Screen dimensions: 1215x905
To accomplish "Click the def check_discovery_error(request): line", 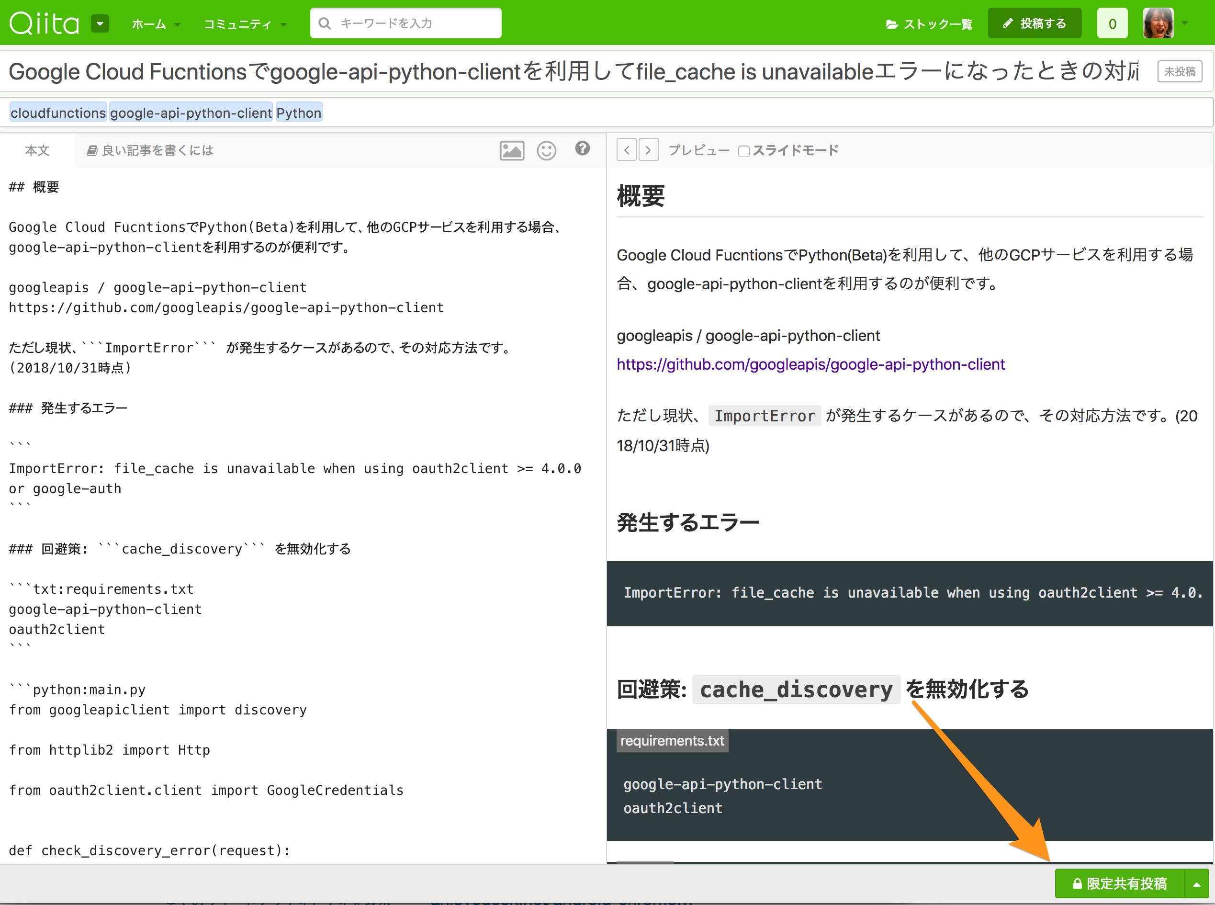I will (149, 850).
